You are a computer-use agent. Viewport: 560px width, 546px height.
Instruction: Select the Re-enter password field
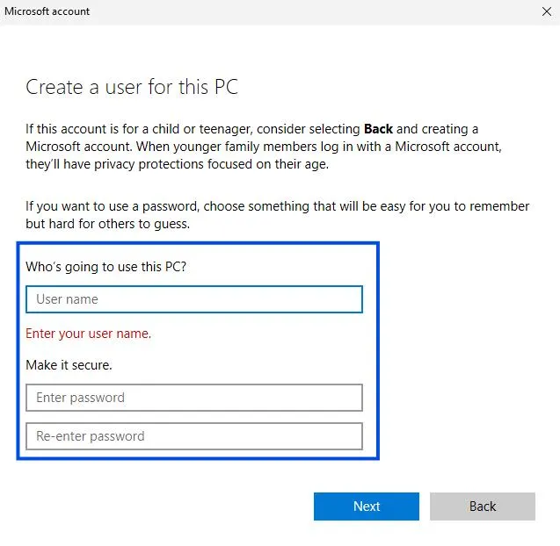point(193,436)
